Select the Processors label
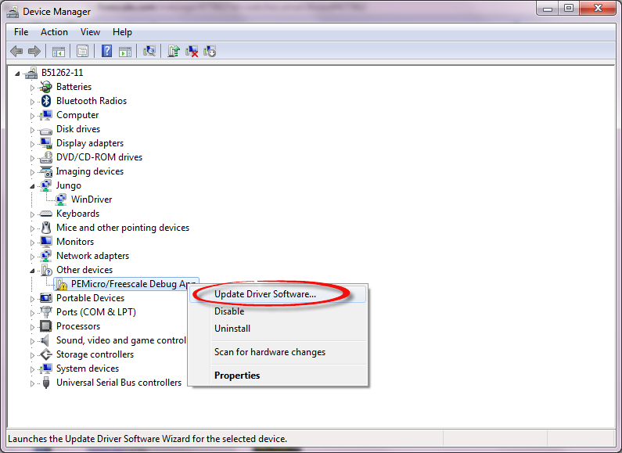 (78, 326)
